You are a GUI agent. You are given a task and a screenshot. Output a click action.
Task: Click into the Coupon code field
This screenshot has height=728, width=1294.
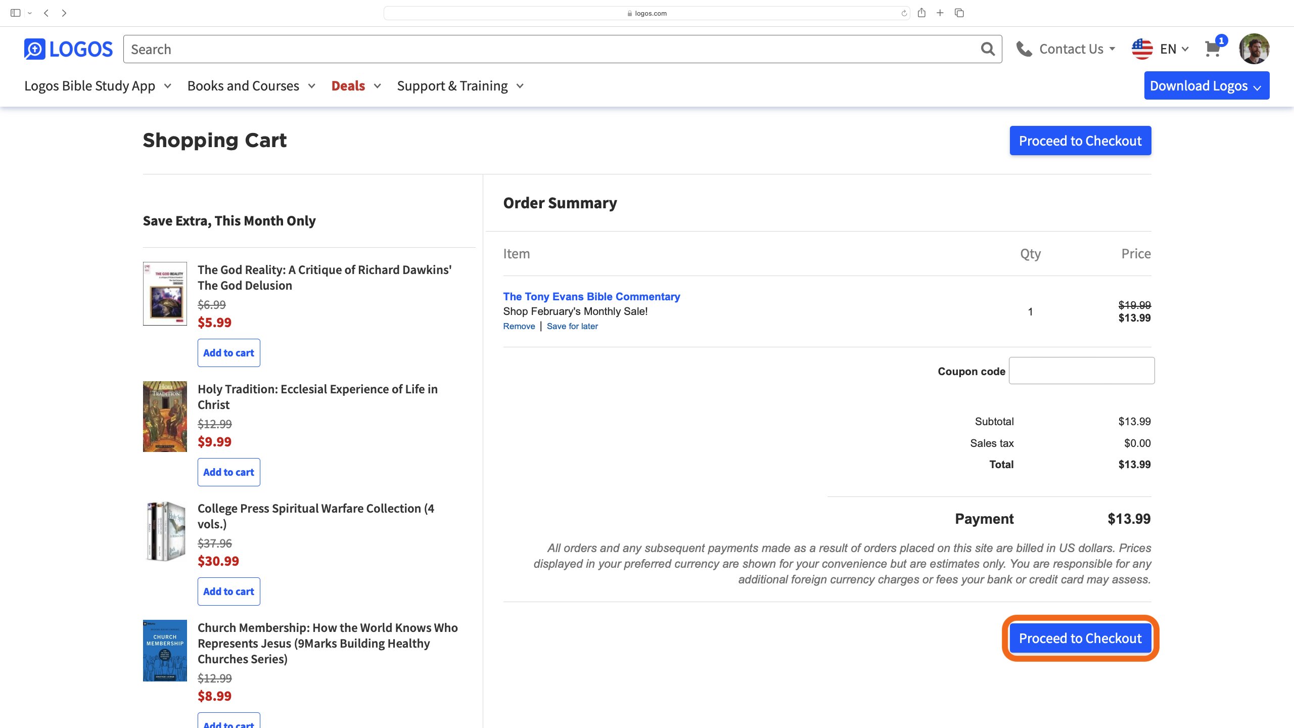(x=1081, y=371)
